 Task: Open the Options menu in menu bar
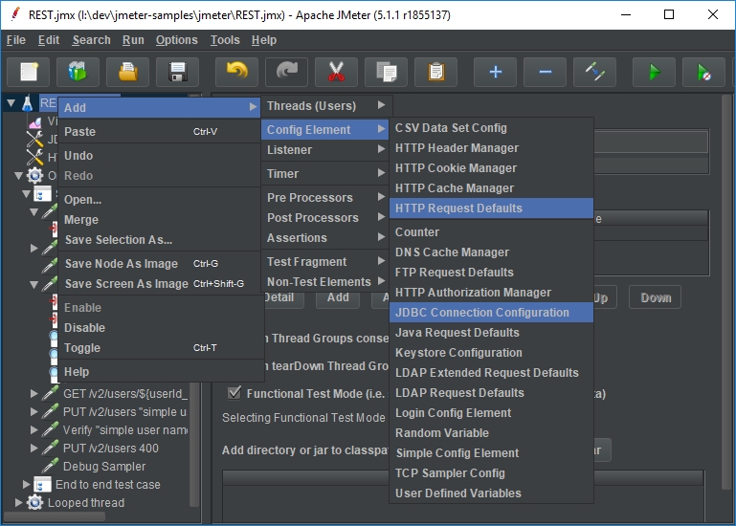pos(176,40)
